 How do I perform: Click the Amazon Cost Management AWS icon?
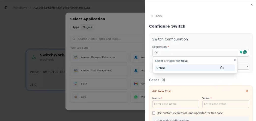click(76, 70)
